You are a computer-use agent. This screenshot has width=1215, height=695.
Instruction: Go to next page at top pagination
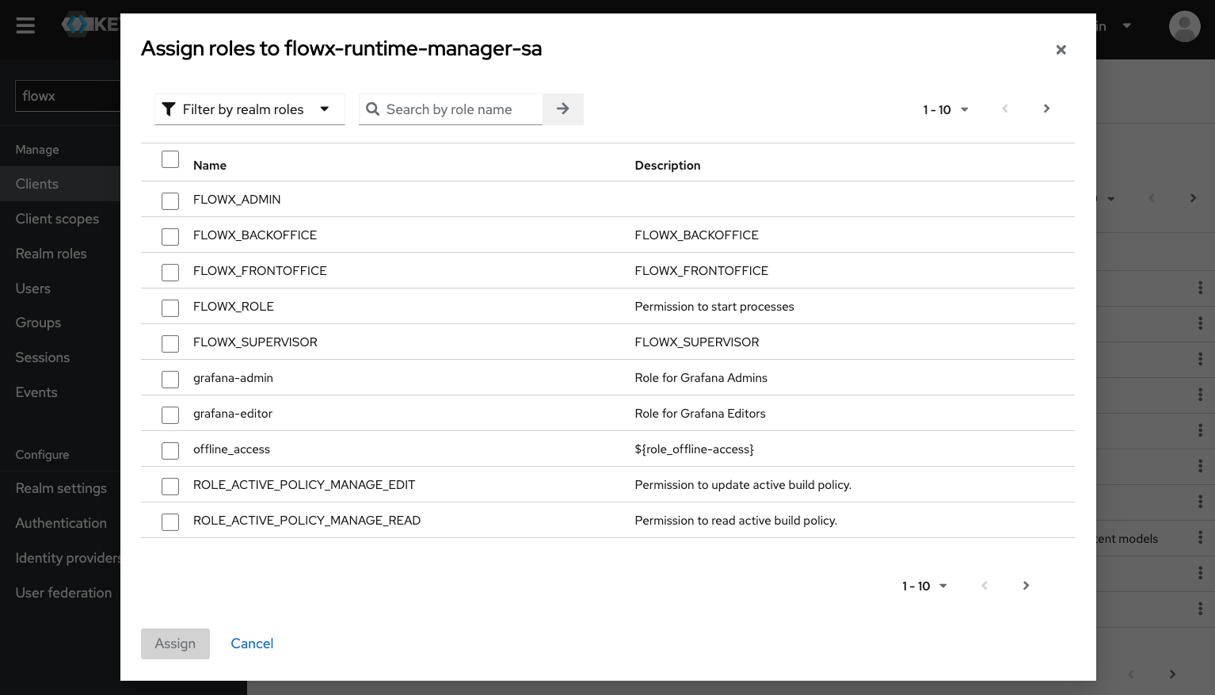coord(1046,109)
